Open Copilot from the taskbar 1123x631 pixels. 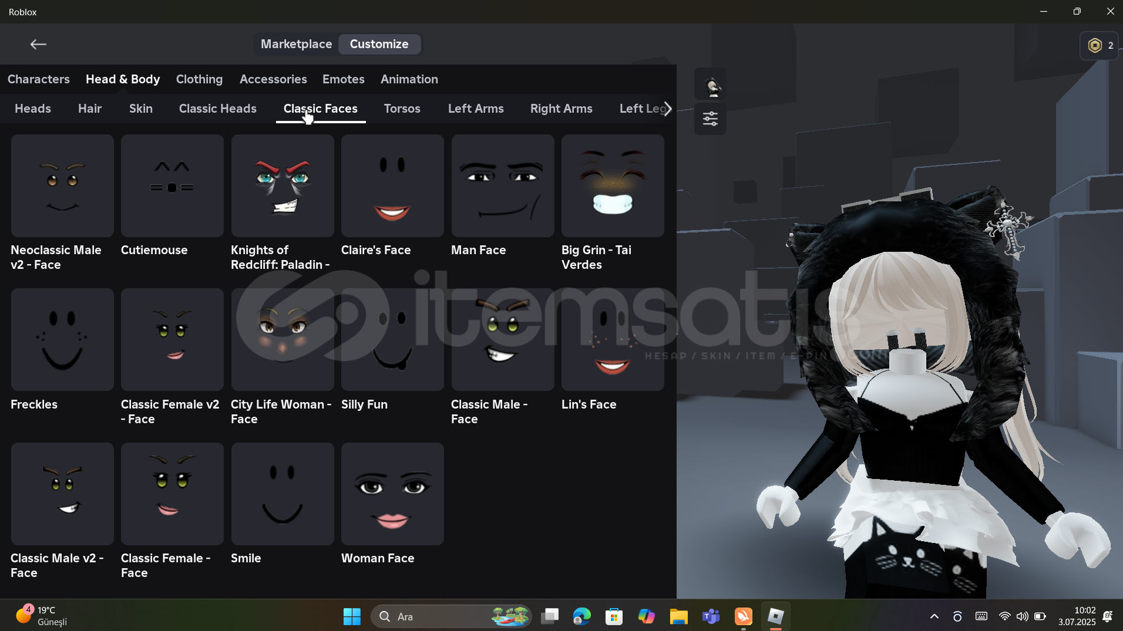pos(646,616)
